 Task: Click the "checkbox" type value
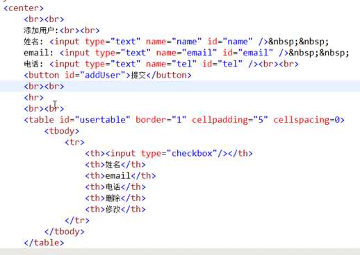192,153
